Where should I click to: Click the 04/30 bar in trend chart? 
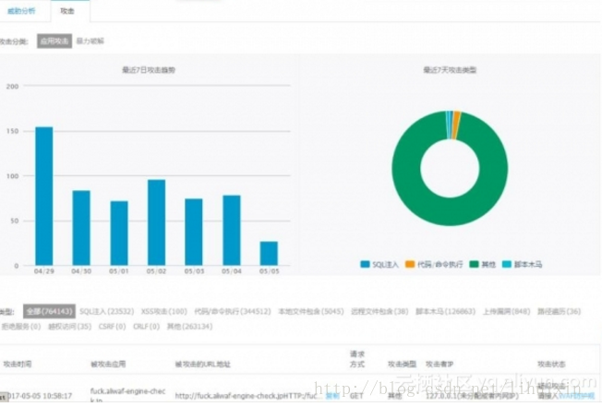point(81,228)
